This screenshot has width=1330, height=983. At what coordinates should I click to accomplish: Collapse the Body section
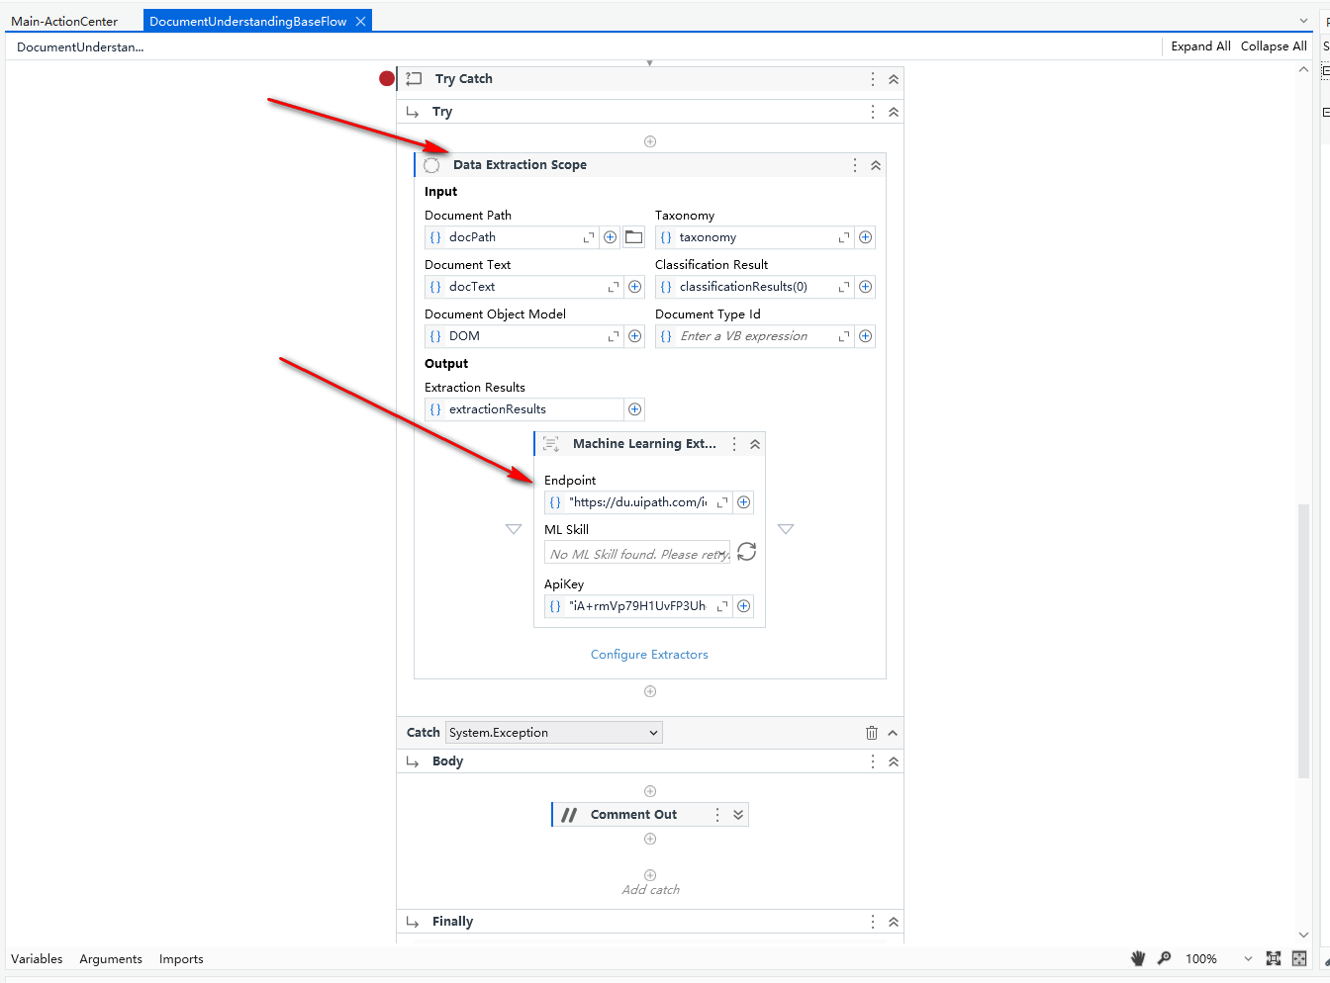pos(894,761)
